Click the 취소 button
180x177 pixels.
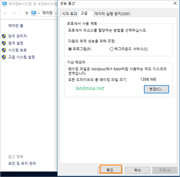(138, 170)
